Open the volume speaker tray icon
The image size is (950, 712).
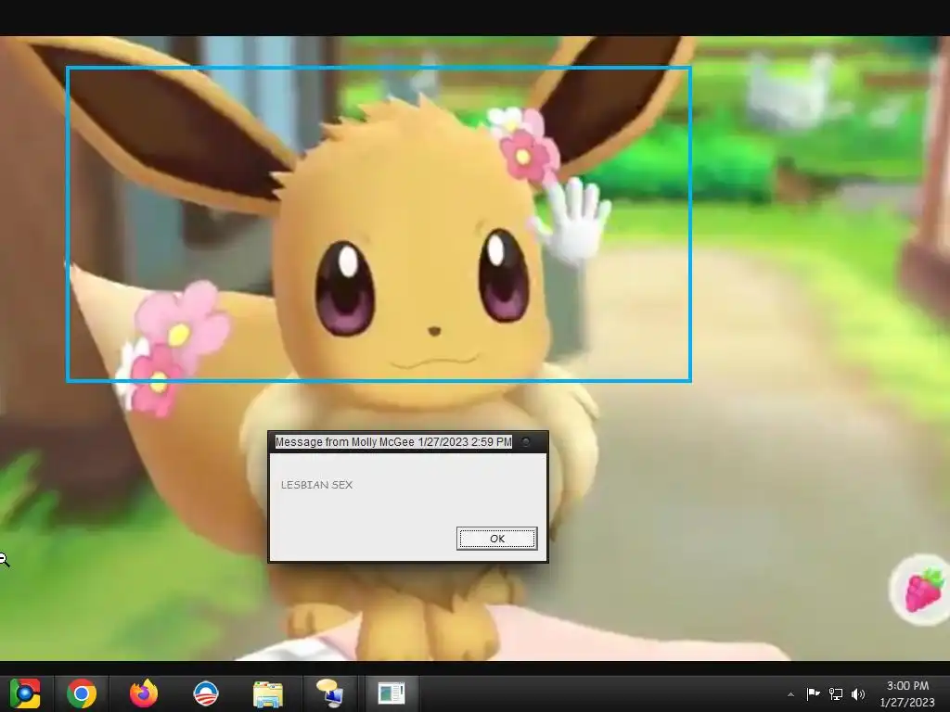[x=858, y=693]
